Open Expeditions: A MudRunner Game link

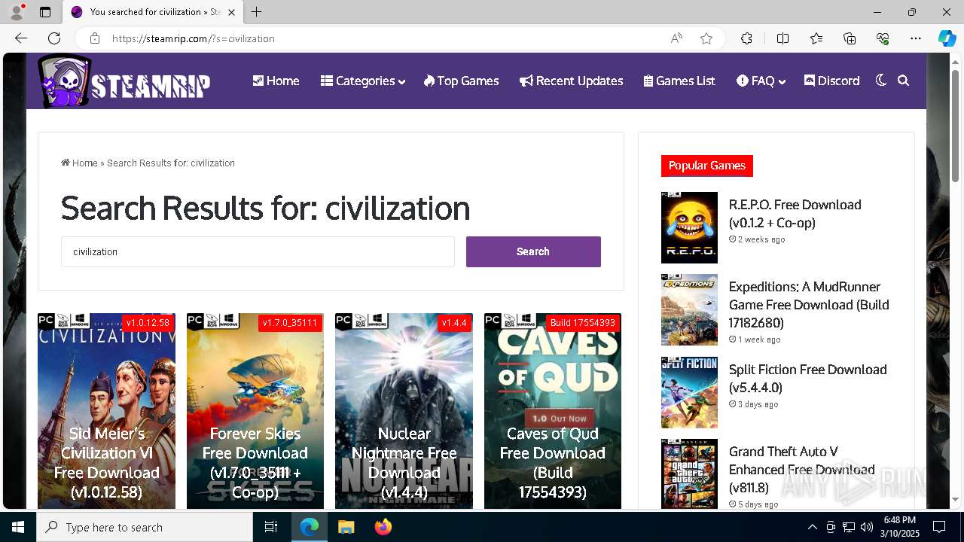(x=809, y=305)
